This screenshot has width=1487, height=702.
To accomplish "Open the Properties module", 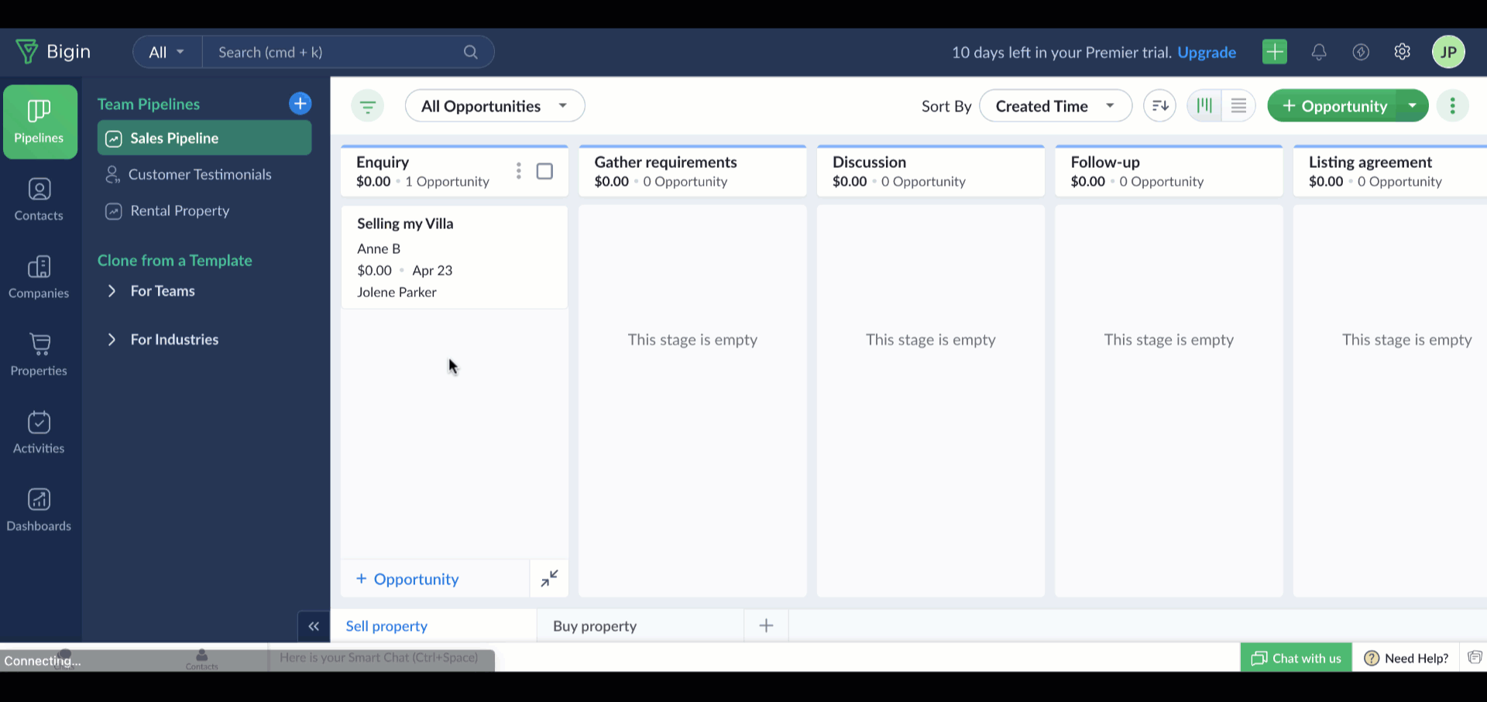I will point(39,354).
